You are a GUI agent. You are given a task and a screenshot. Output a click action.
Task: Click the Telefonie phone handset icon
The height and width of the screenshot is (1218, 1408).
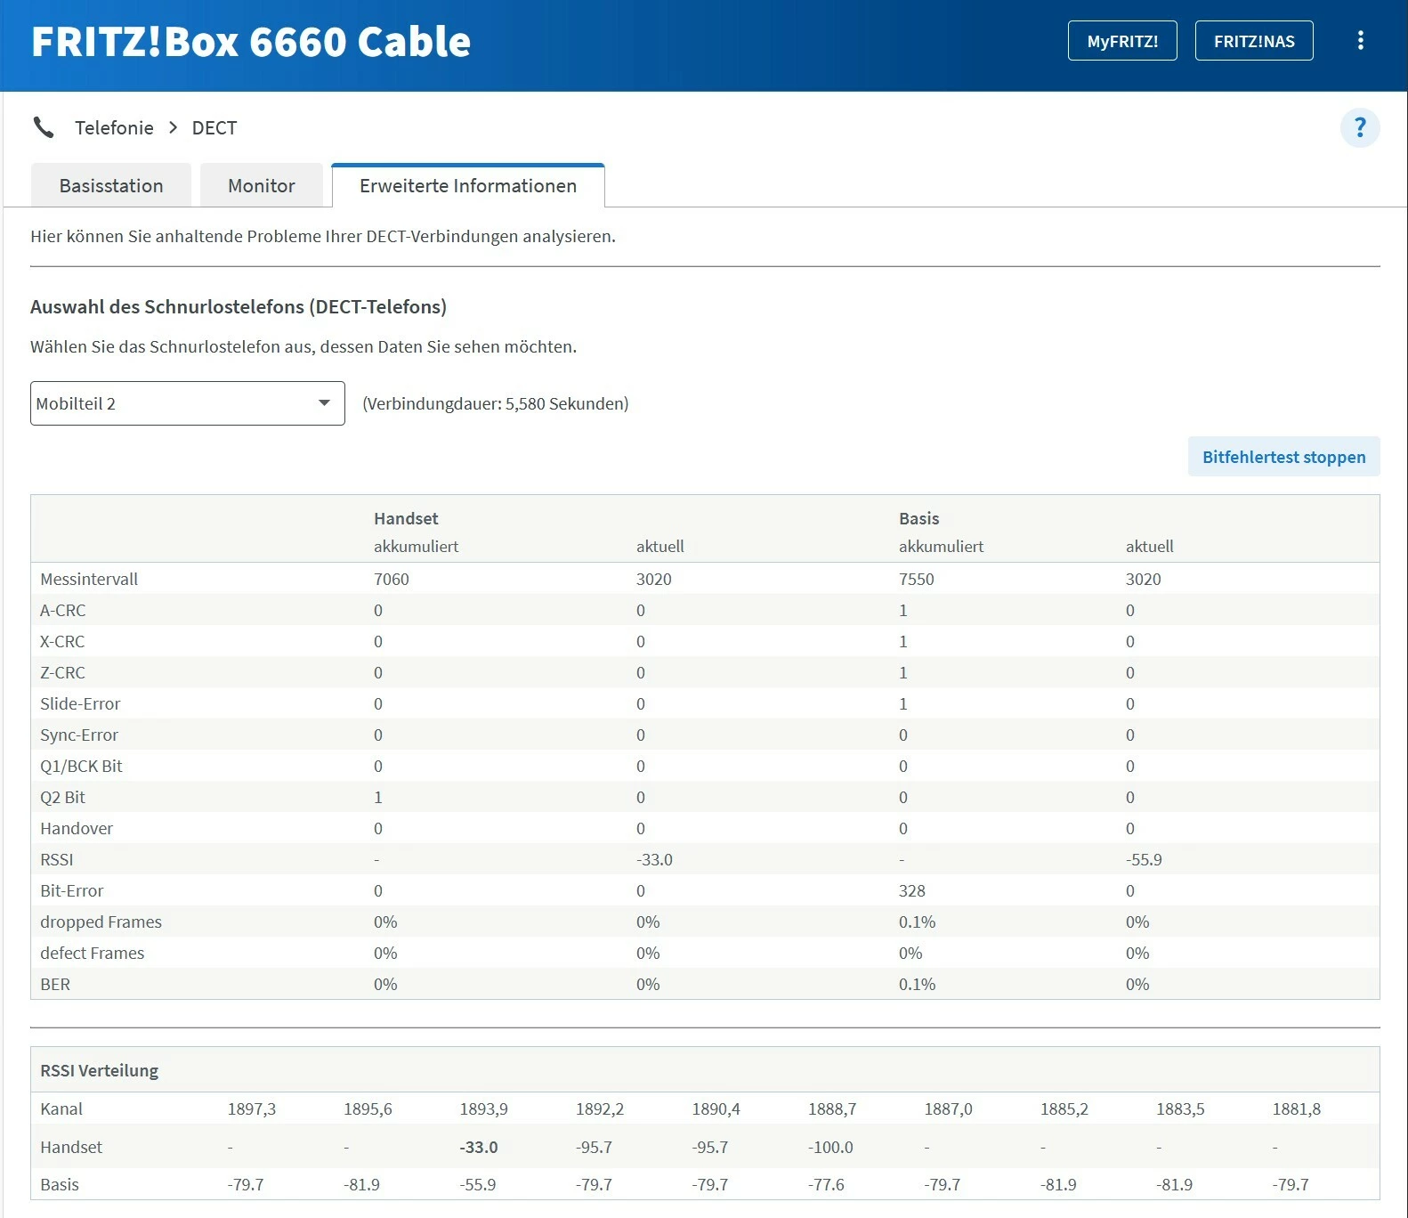pyautogui.click(x=44, y=127)
